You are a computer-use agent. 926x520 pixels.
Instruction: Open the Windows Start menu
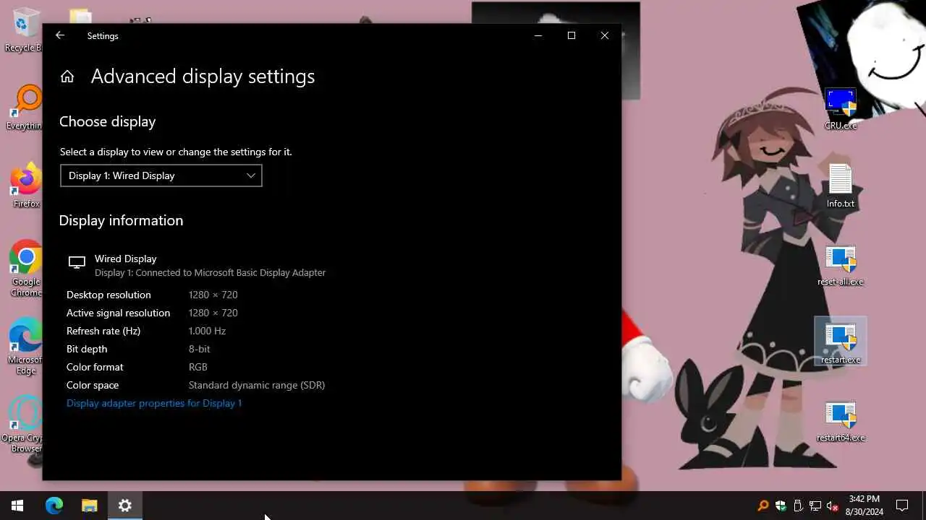click(x=17, y=506)
